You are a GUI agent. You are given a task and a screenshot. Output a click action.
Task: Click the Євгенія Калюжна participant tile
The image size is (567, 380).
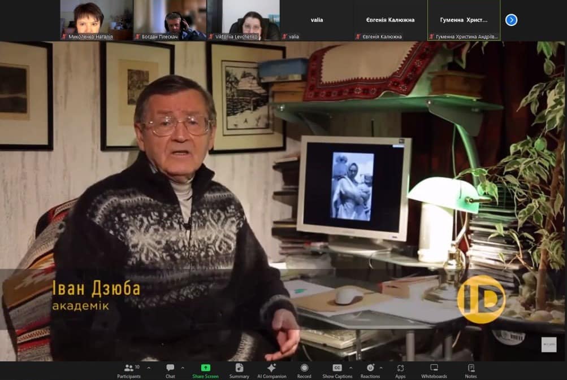390,20
